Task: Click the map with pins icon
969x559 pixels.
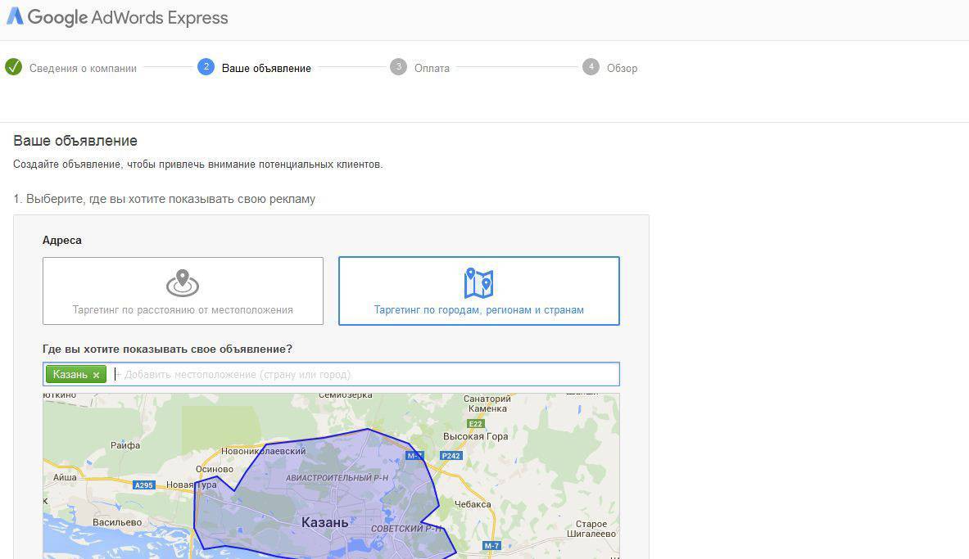Action: pyautogui.click(x=478, y=283)
